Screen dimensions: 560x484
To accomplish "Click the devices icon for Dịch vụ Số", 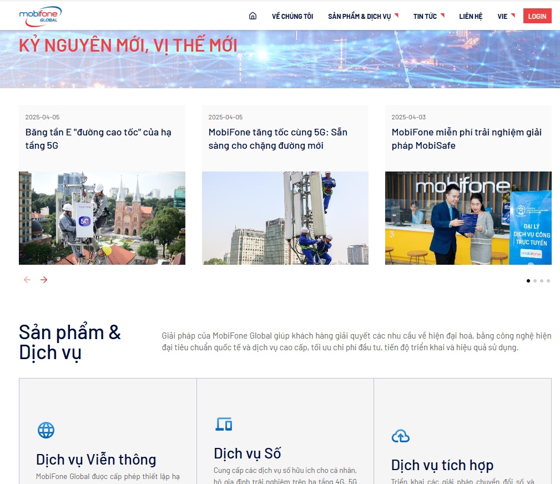I will [224, 424].
